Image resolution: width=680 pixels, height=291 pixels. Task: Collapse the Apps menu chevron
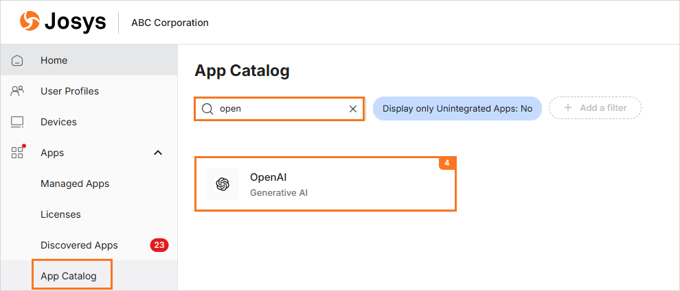click(158, 153)
